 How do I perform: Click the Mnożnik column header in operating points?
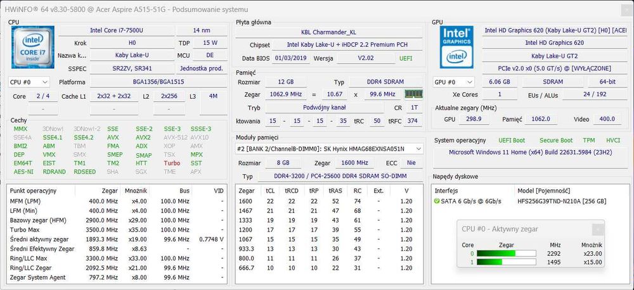[136, 191]
